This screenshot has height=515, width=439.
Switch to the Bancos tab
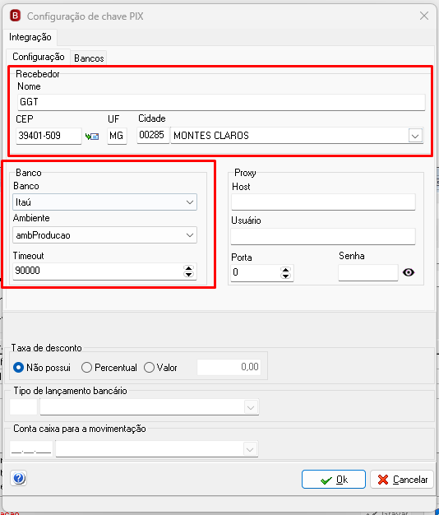coord(89,58)
